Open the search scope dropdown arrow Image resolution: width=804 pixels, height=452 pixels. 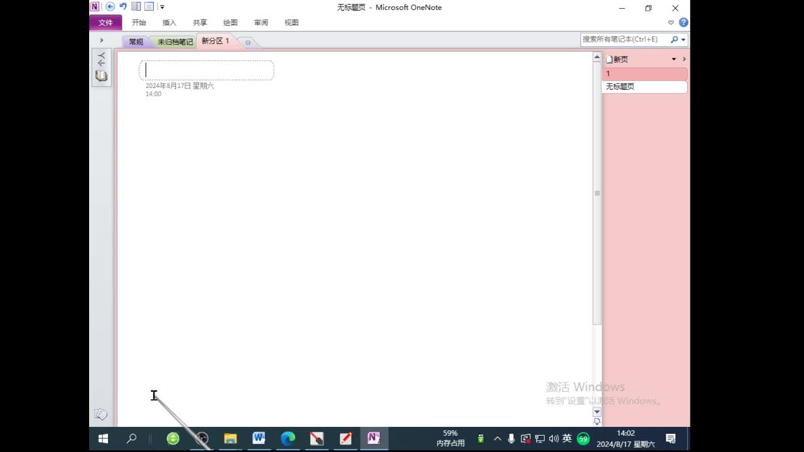683,40
